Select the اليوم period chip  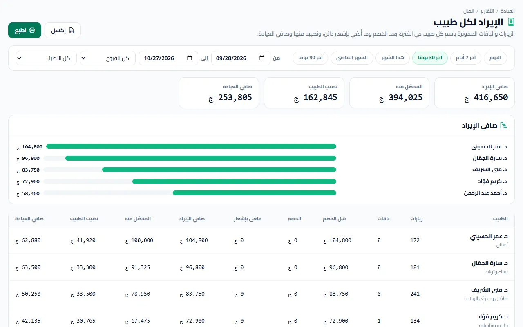495,58
